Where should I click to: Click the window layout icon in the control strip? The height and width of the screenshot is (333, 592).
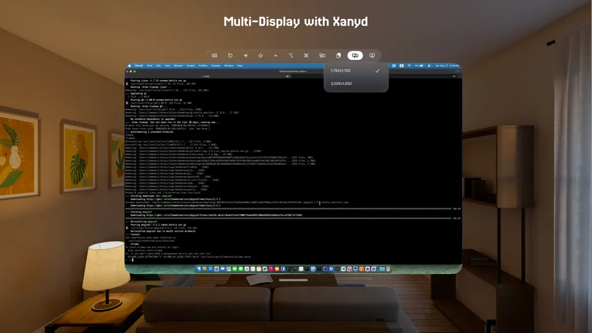point(322,55)
